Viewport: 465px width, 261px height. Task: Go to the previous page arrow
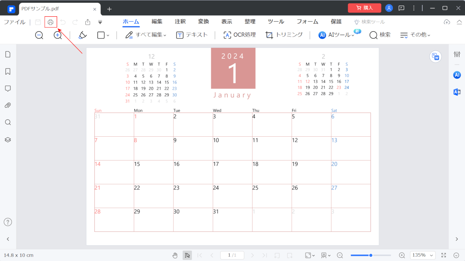click(212, 255)
